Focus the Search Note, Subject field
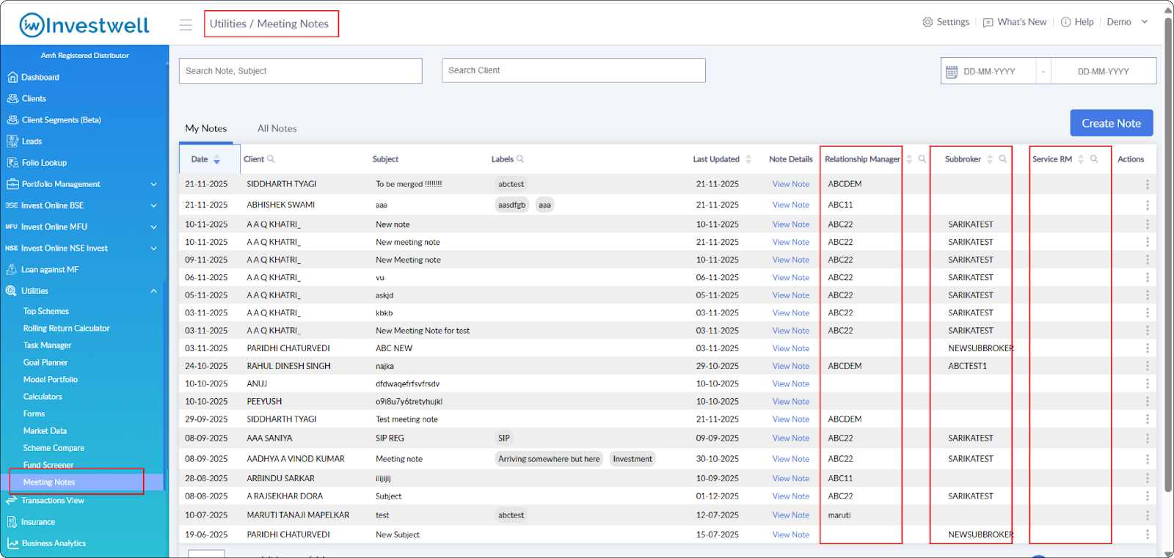The width and height of the screenshot is (1174, 558). click(301, 71)
